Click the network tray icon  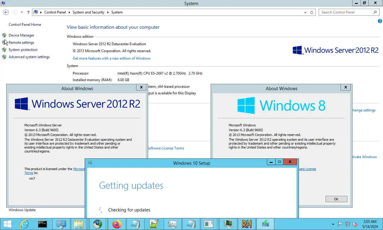(348, 224)
